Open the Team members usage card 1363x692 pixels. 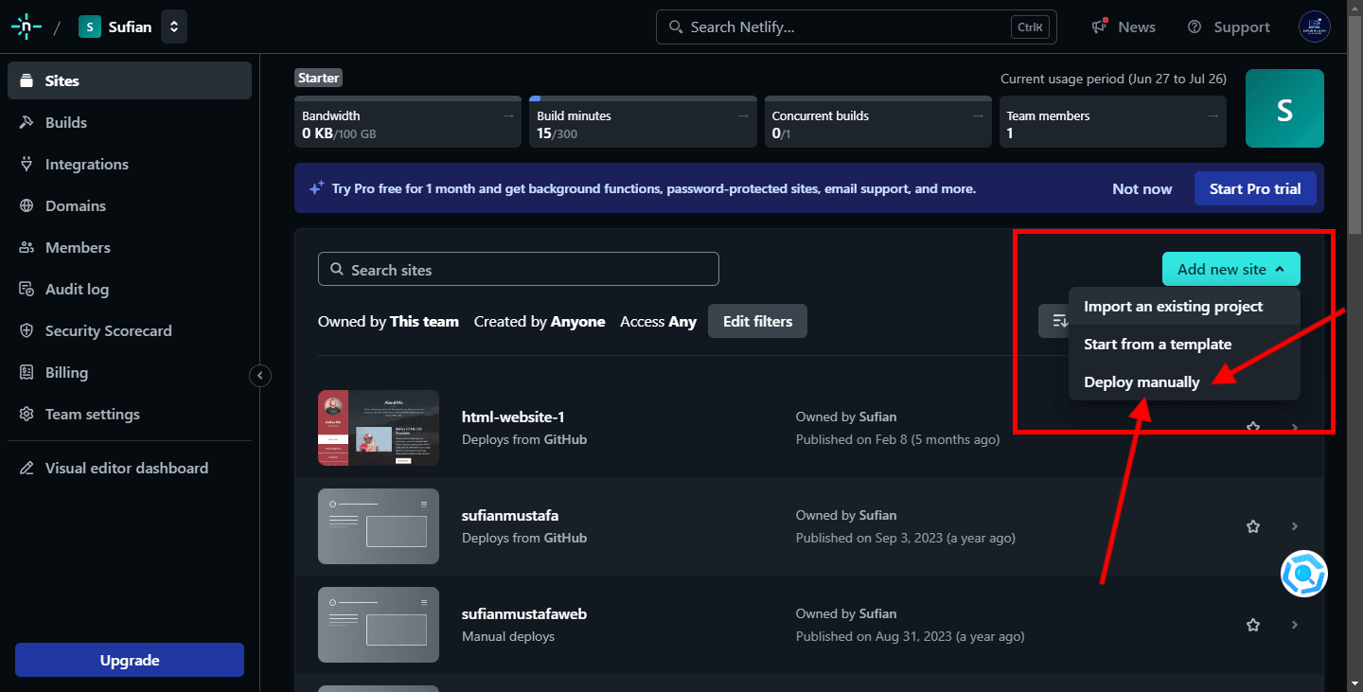coord(1113,122)
